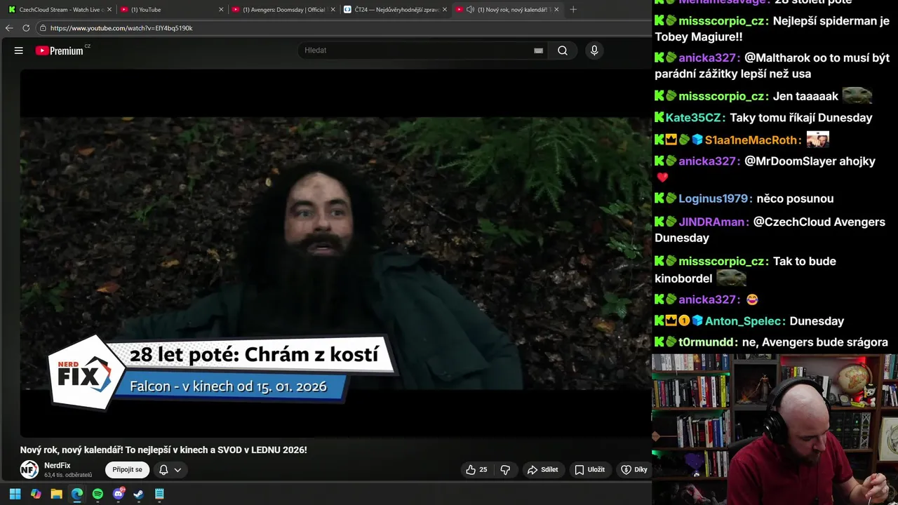View site info lock icon
898x505 pixels.
[x=43, y=28]
